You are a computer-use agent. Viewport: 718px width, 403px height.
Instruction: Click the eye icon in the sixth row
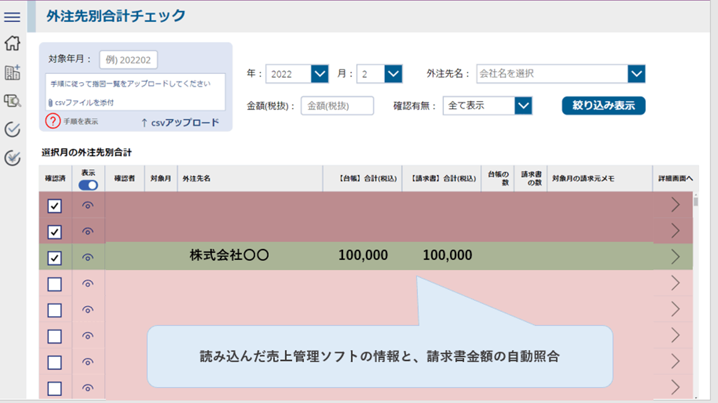click(88, 335)
